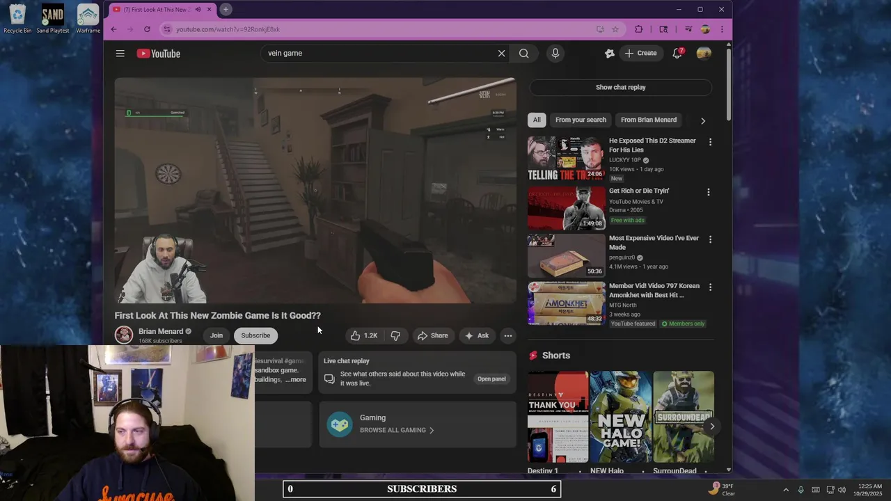Open options for the Amonkhet video
891x501 pixels.
(x=710, y=287)
